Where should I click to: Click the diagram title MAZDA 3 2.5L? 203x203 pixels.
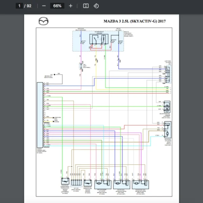point(135,21)
